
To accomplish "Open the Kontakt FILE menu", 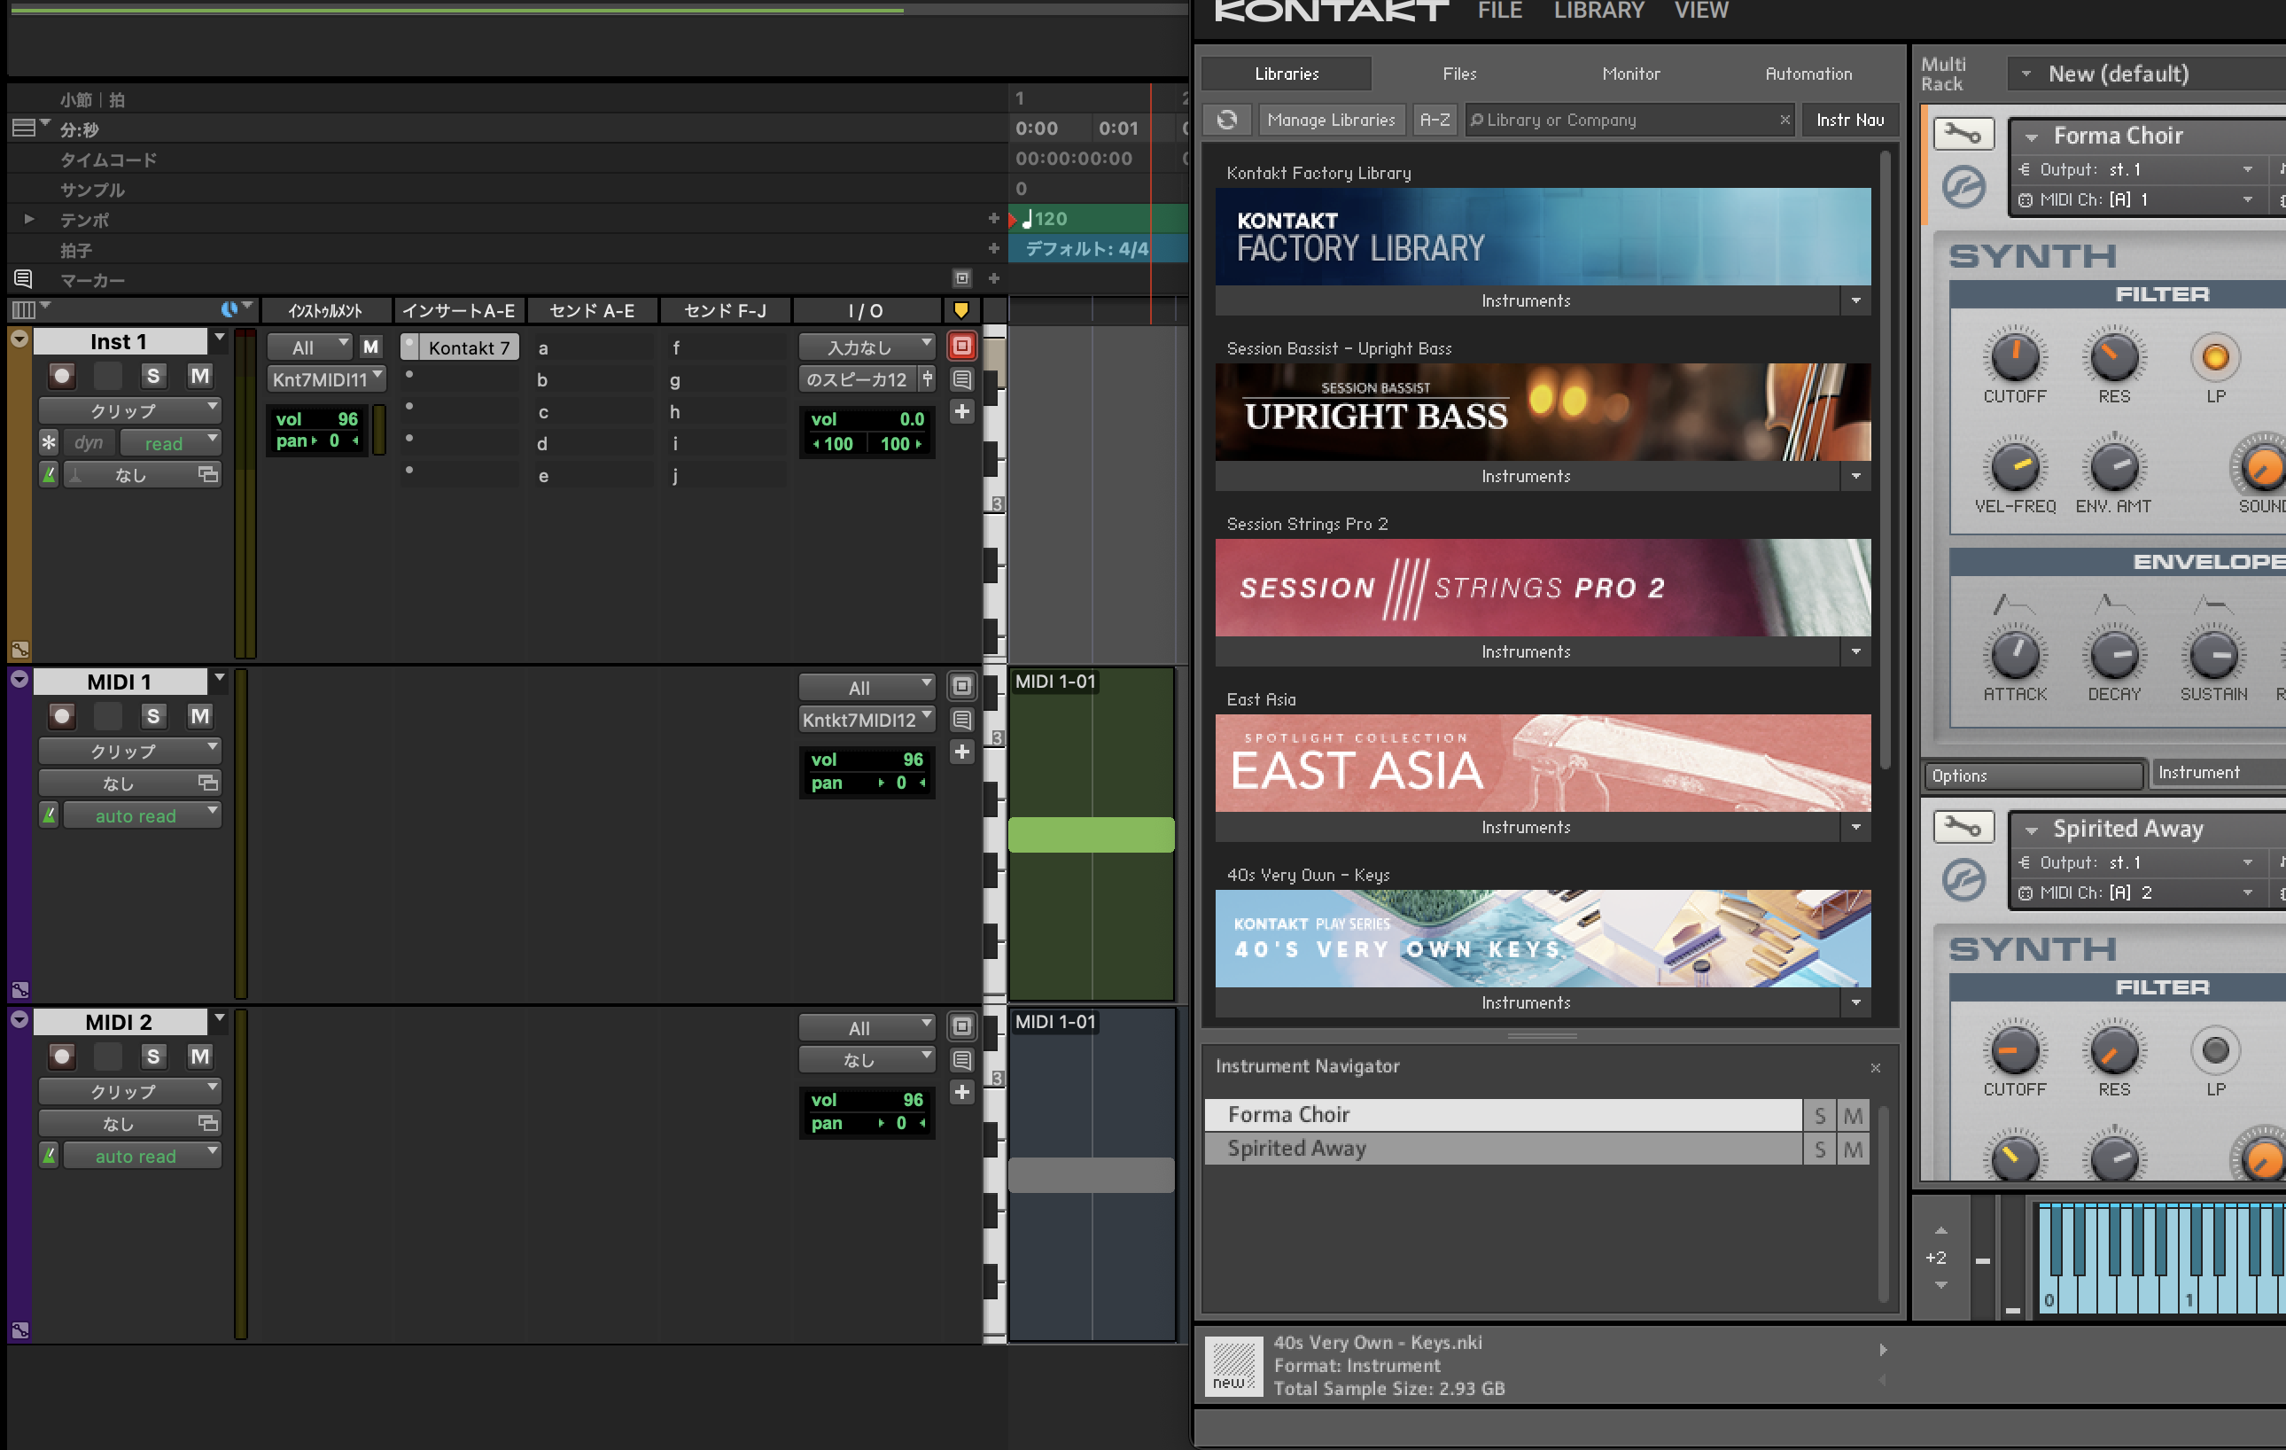I will coord(1500,11).
